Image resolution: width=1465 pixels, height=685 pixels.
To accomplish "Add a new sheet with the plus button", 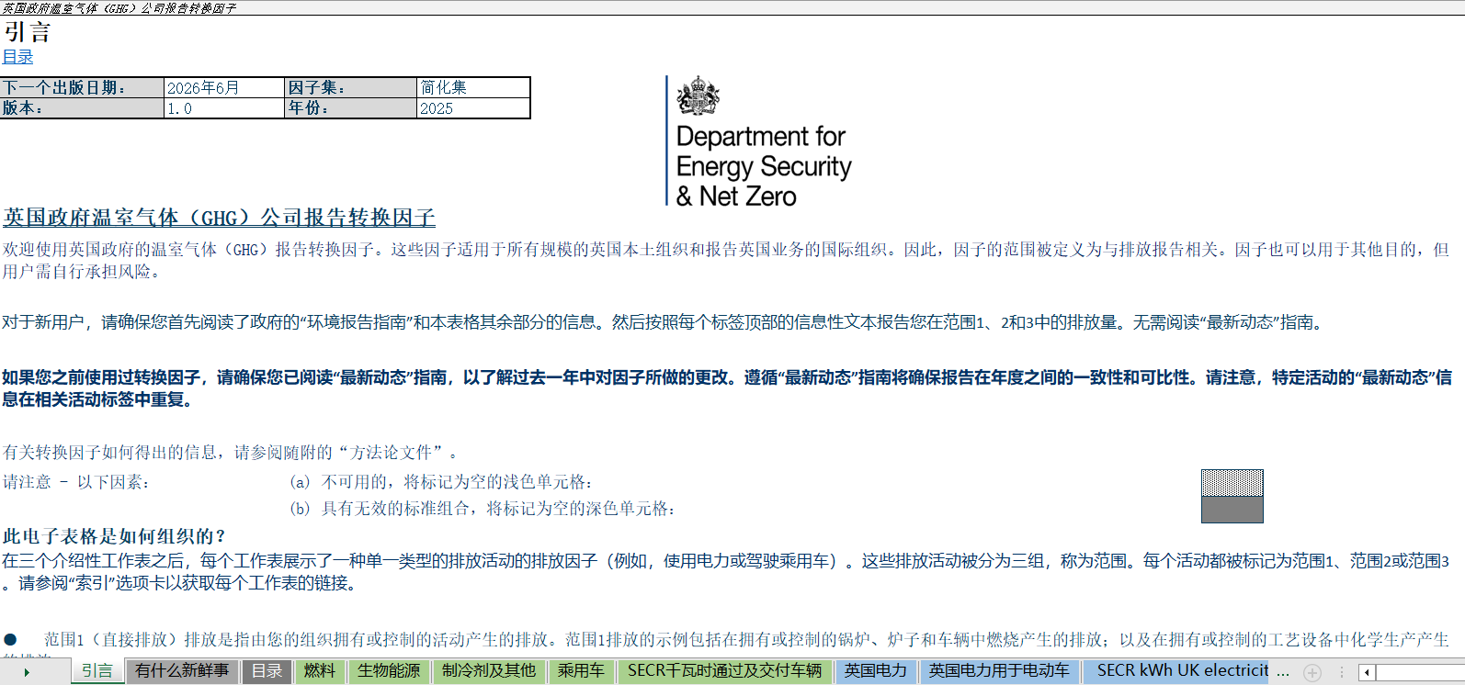I will click(1312, 672).
